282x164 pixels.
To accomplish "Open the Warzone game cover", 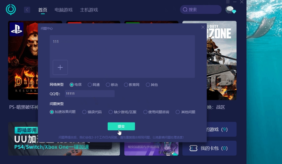I will 222,61.
